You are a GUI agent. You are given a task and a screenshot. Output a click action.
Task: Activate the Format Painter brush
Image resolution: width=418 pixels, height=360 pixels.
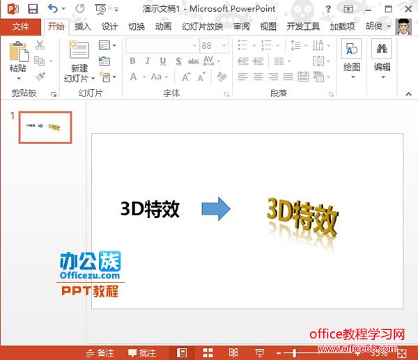click(x=40, y=77)
